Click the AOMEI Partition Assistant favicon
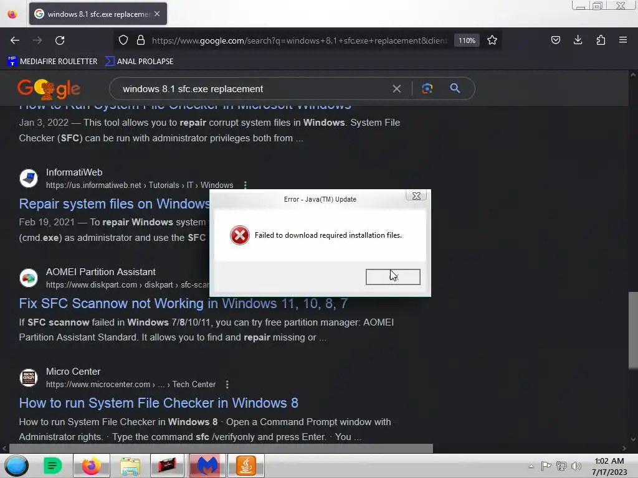 pyautogui.click(x=29, y=278)
